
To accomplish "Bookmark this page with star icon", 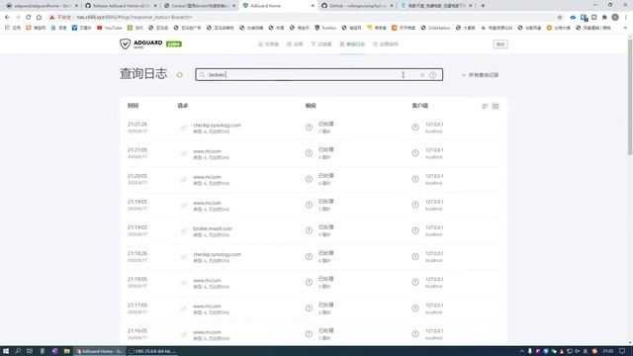I will click(560, 18).
